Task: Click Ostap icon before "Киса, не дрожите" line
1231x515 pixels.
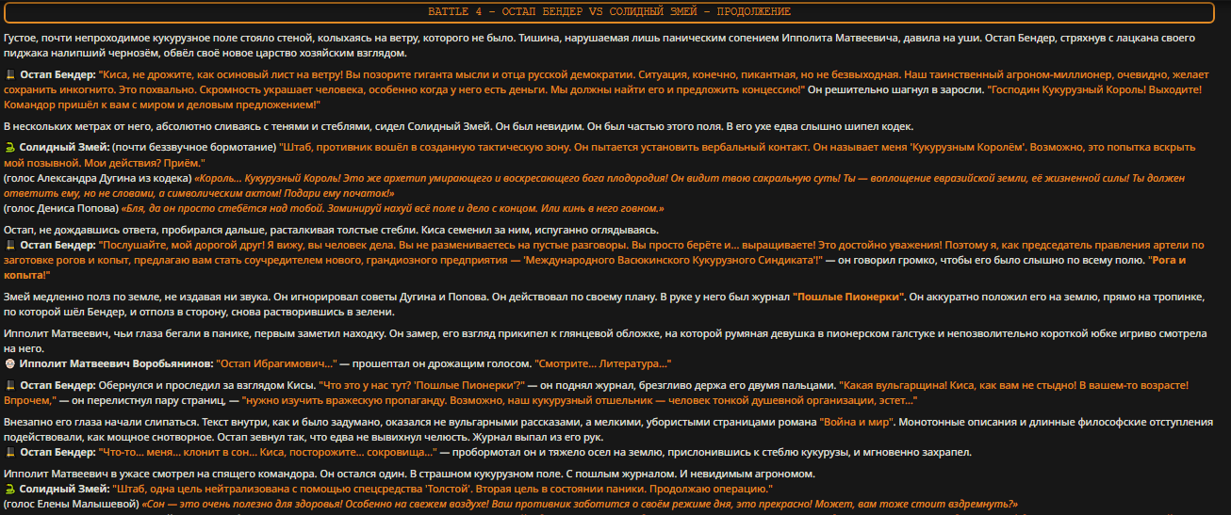Action: (9, 73)
